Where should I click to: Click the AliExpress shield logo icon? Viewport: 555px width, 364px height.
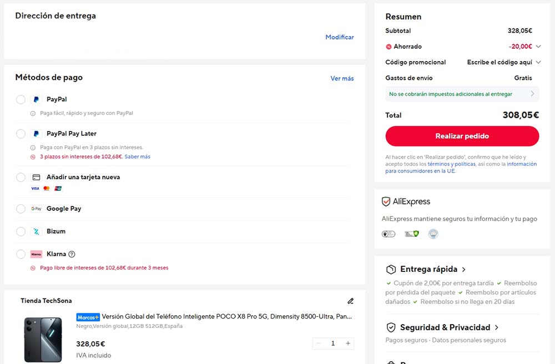(x=386, y=201)
